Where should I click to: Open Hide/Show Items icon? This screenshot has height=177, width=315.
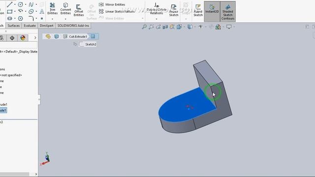coord(200,27)
